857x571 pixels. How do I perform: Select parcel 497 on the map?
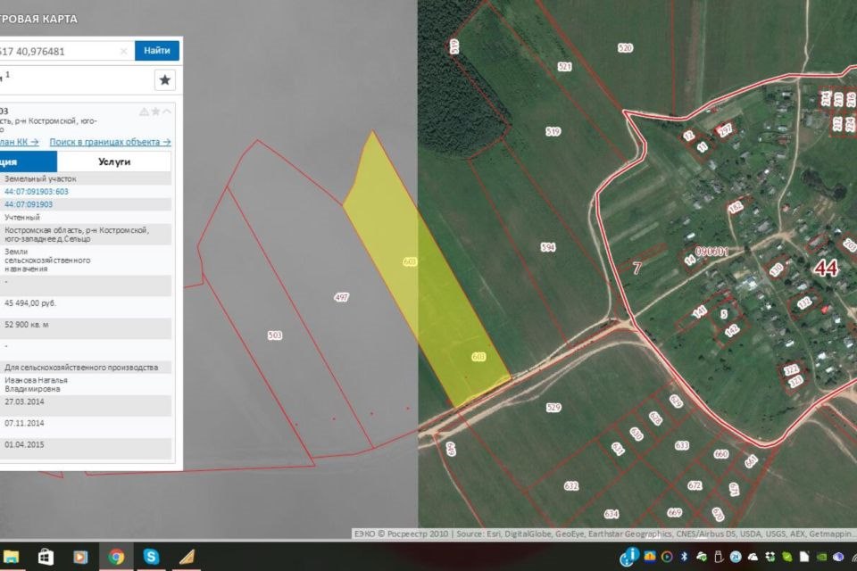tap(340, 296)
